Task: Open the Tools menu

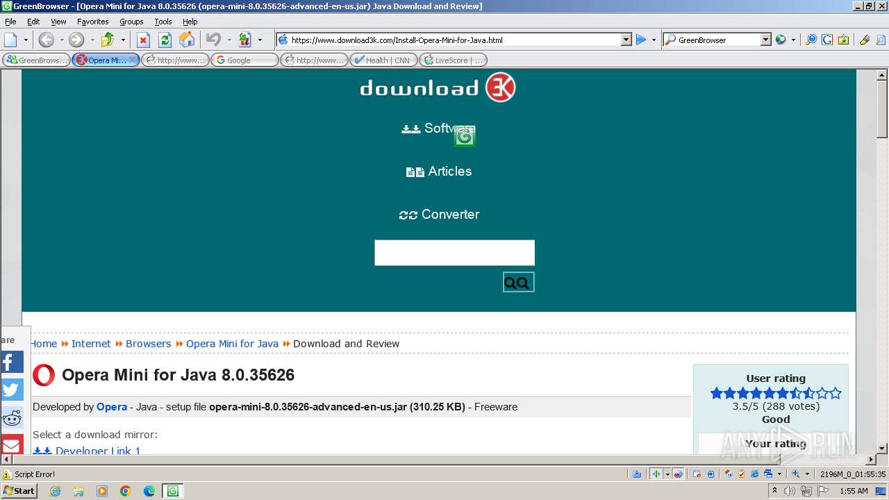Action: (x=163, y=22)
